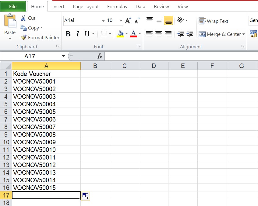This screenshot has width=258, height=206.
Task: Switch to the View tab
Action: tap(183, 7)
